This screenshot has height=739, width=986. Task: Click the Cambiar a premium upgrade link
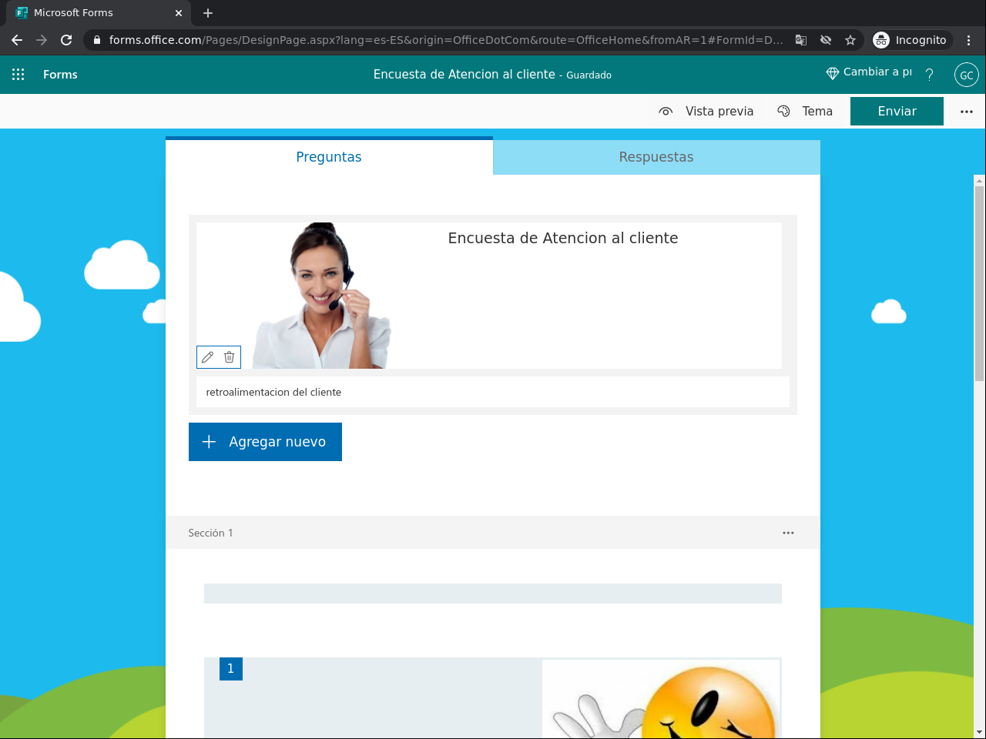pyautogui.click(x=869, y=72)
